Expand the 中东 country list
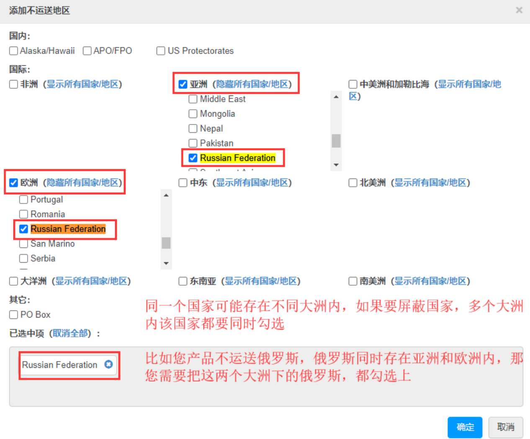 pos(252,183)
